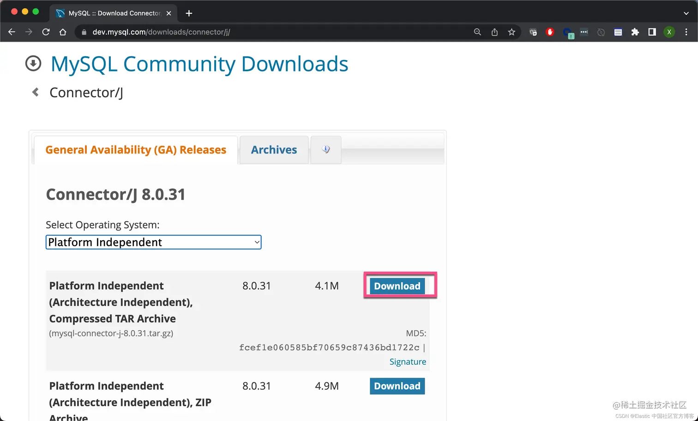
Task: Reload the current page
Action: [x=46, y=32]
